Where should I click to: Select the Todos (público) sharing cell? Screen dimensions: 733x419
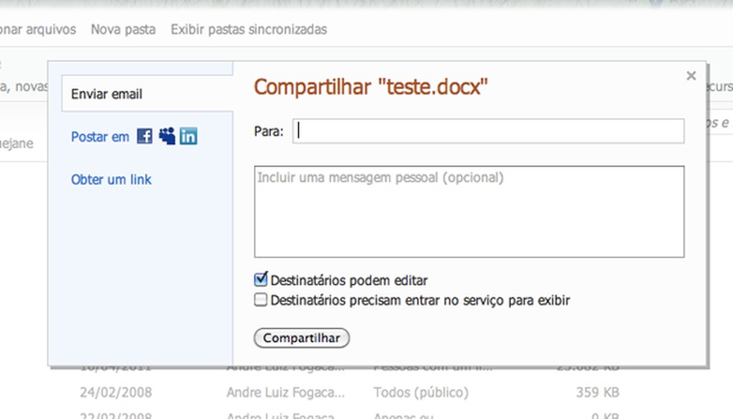421,392
